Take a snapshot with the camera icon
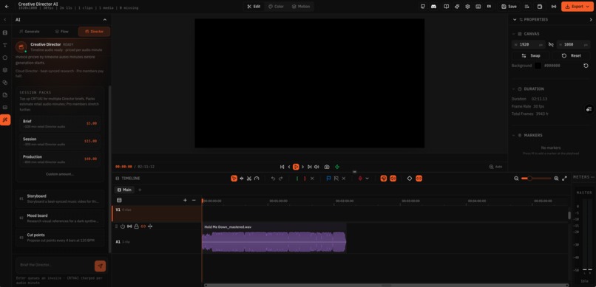596x287 pixels. pos(327,167)
